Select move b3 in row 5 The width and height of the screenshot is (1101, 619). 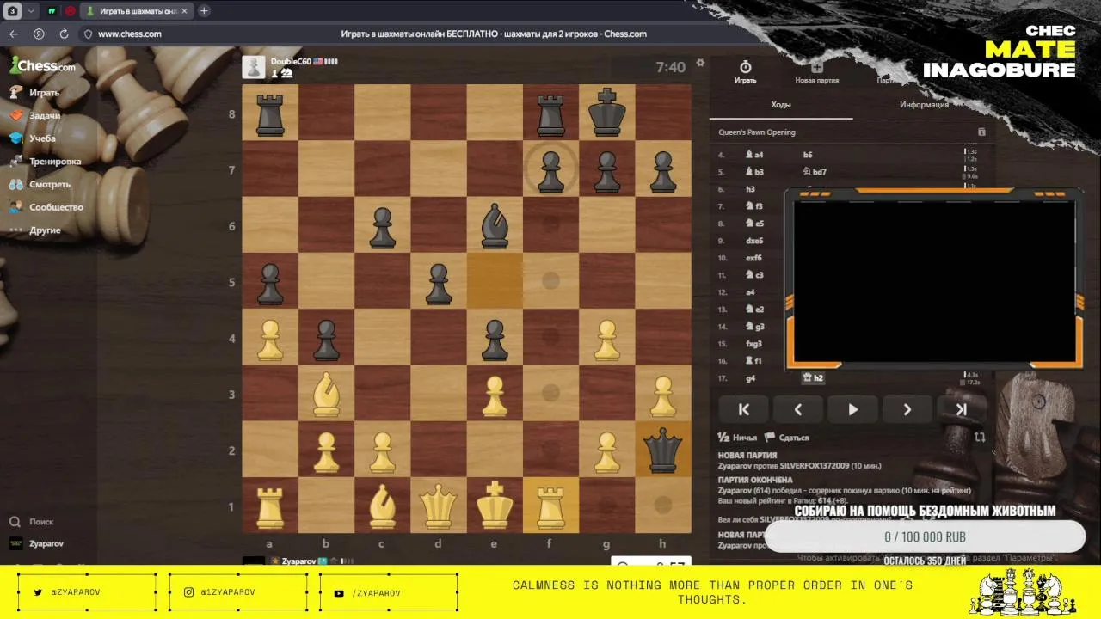coord(754,172)
